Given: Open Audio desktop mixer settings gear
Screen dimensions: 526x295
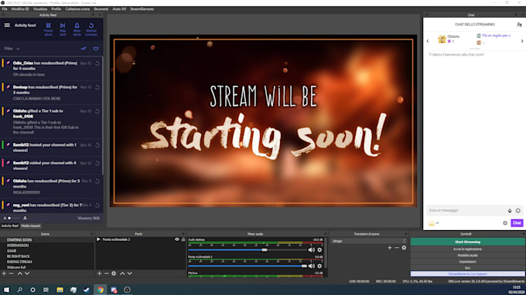Looking at the screenshot, I should [x=319, y=249].
